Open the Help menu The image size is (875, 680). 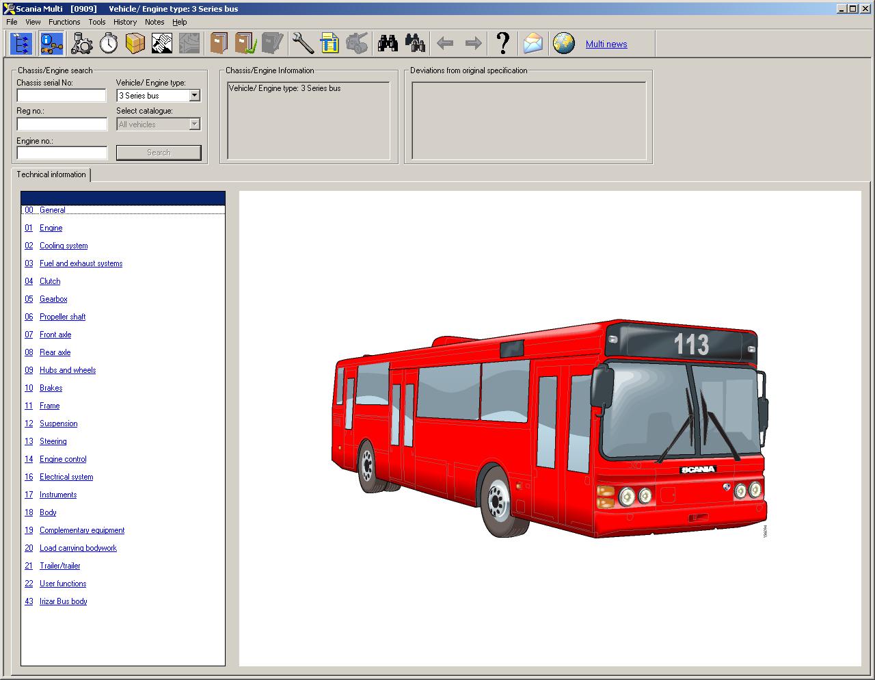click(180, 22)
